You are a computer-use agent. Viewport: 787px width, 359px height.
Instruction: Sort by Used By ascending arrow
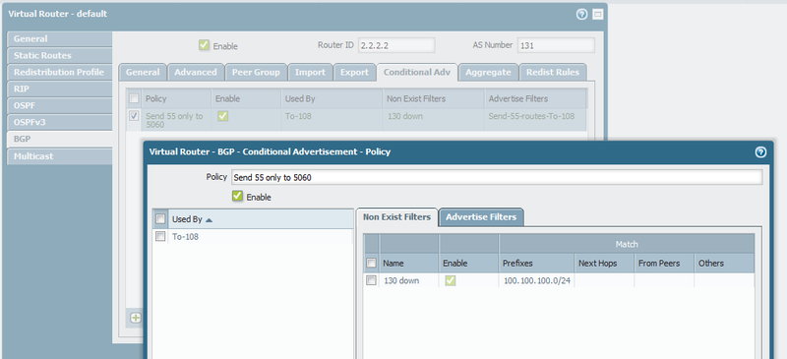click(209, 219)
